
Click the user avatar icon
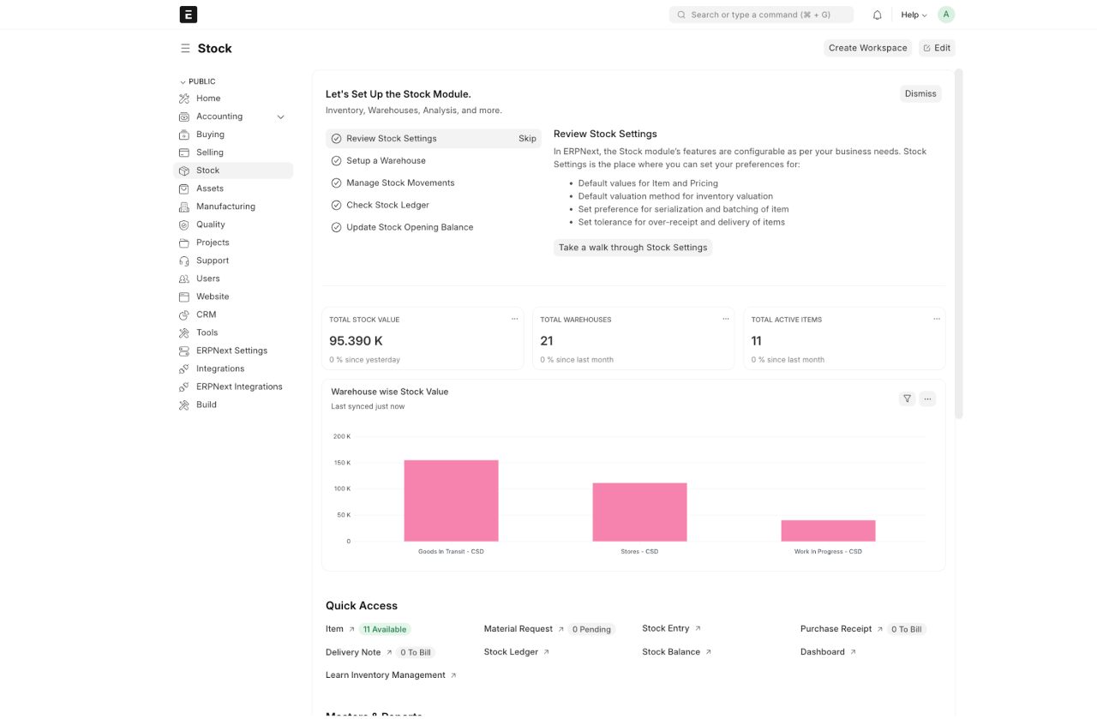click(x=945, y=15)
